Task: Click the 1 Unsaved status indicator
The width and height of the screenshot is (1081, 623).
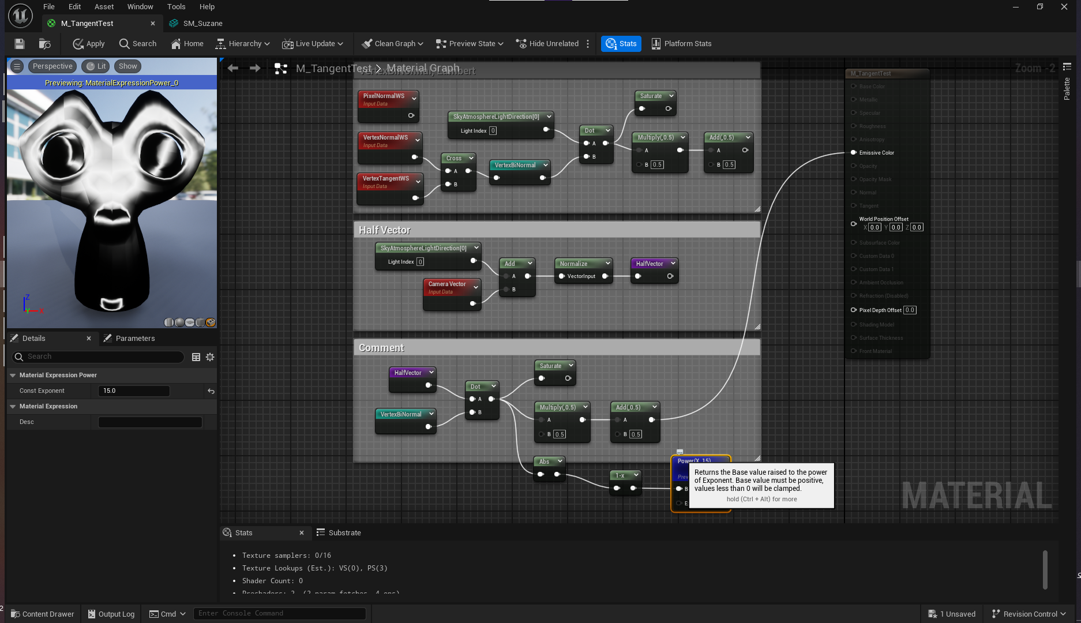Action: (952, 614)
